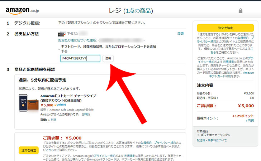Open 詳細 link about Amazon Prime eligibility

[x=86, y=114]
